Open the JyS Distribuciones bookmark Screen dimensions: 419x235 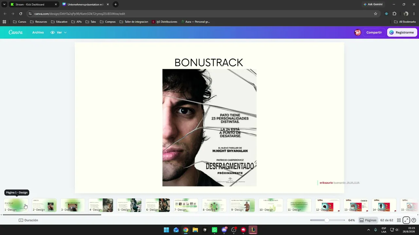click(x=164, y=22)
